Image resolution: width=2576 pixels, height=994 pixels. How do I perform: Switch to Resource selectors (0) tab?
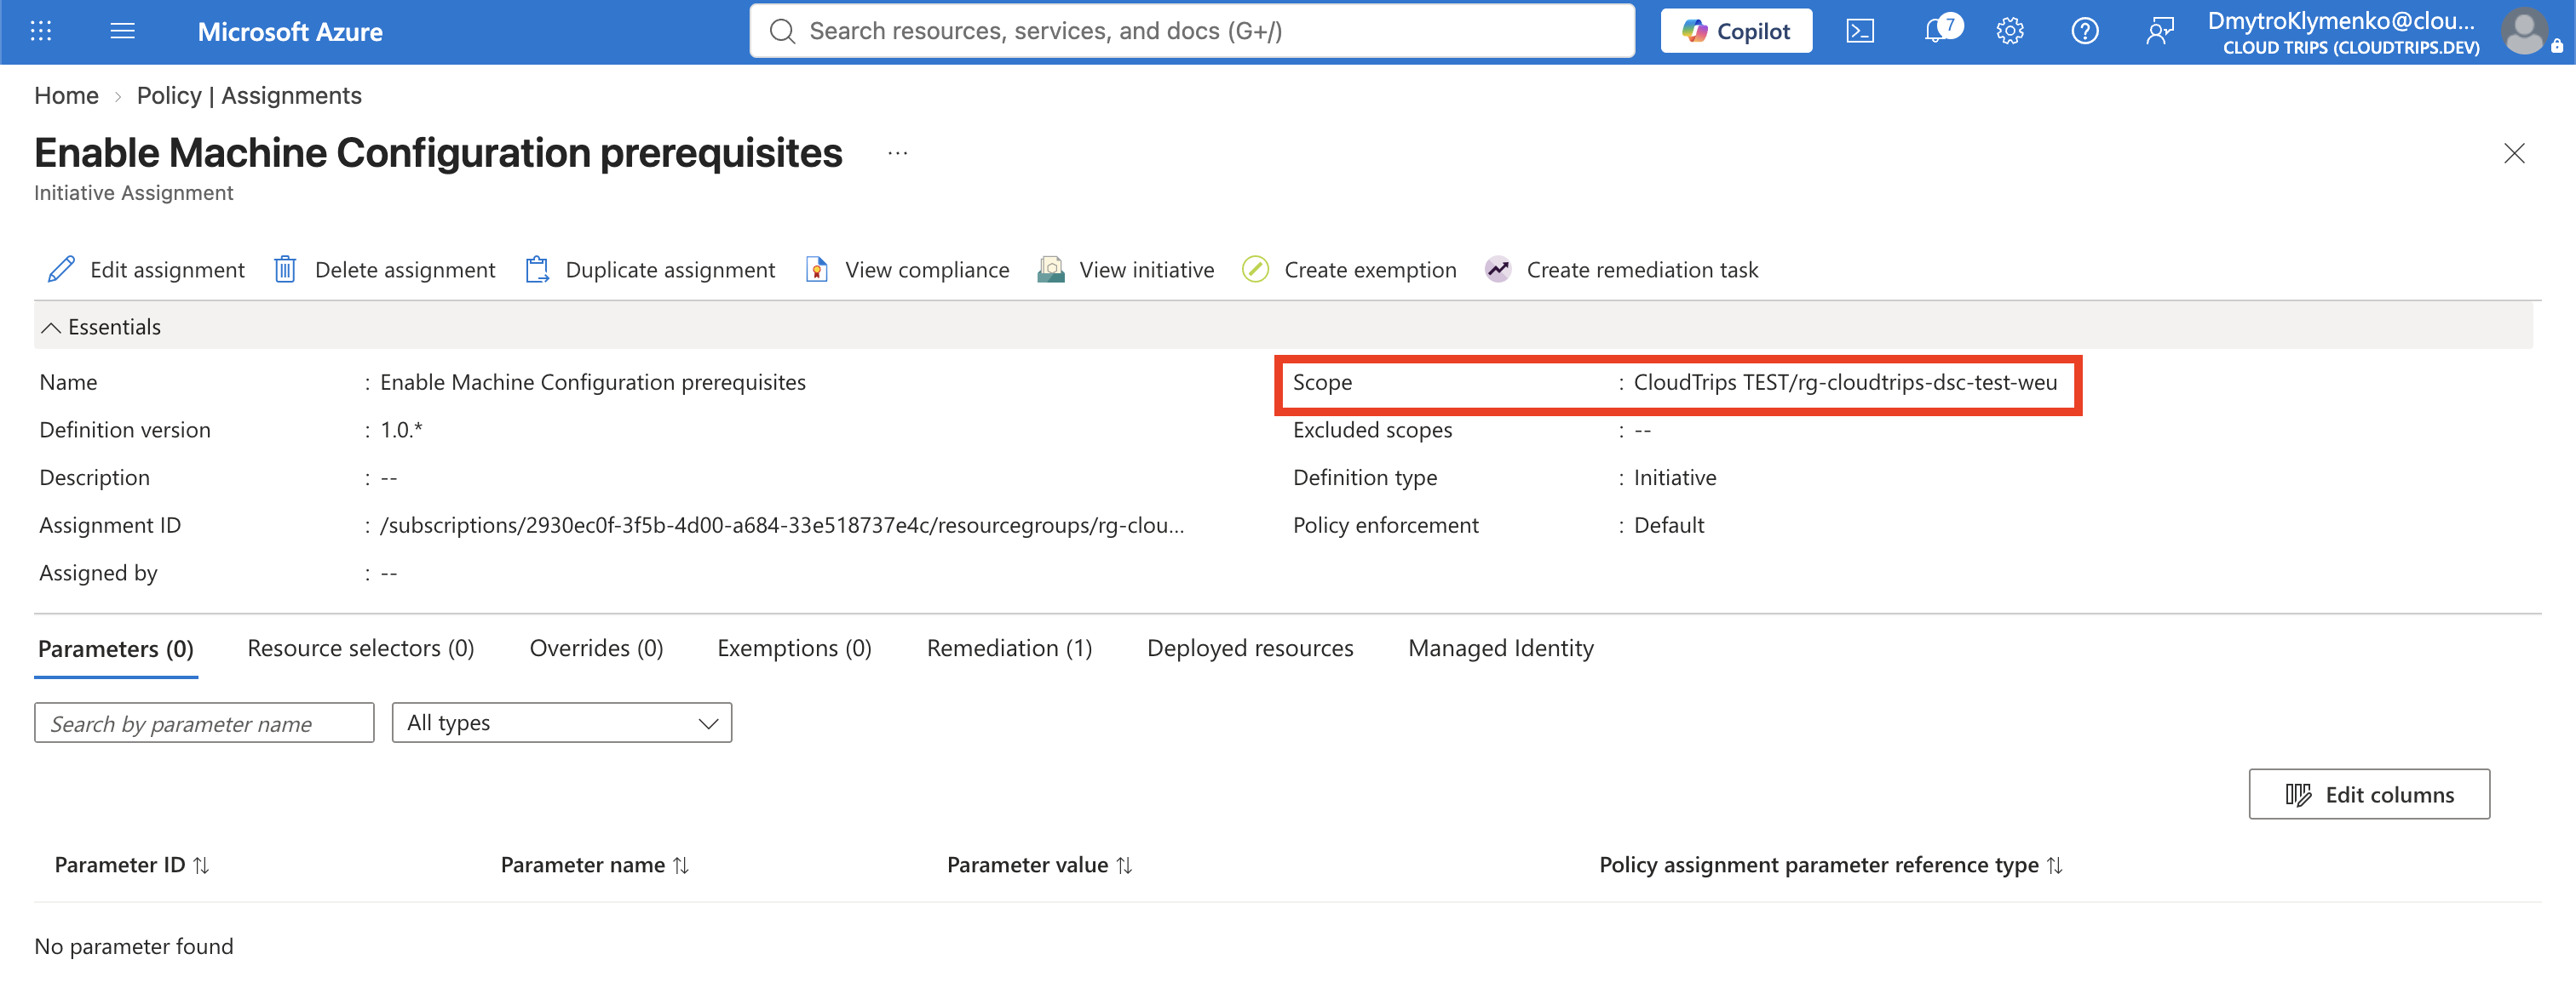361,649
